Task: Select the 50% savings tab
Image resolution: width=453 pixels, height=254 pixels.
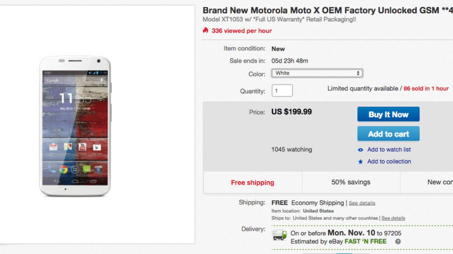Action: [351, 183]
